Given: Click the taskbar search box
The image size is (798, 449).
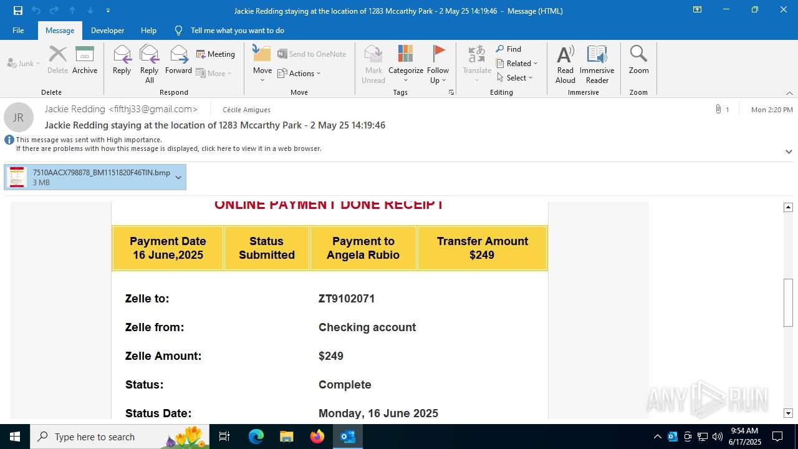Looking at the screenshot, I should click(120, 437).
